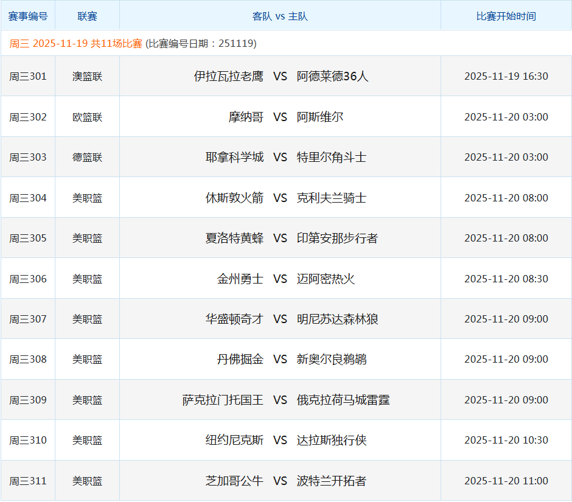Click 德篮联 league label
The image size is (572, 502).
[87, 157]
